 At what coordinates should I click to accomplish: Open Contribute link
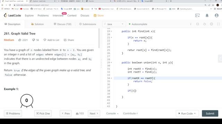(130, 113)
